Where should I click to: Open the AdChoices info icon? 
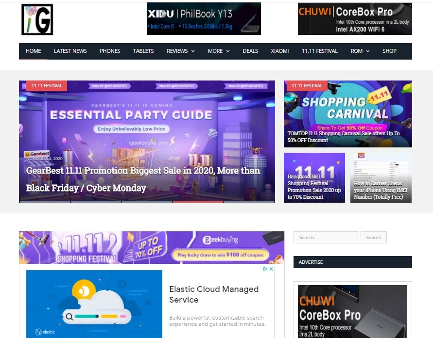[265, 269]
